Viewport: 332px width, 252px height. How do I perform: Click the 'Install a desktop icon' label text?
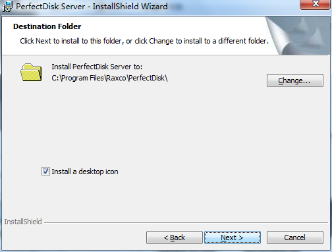[85, 172]
